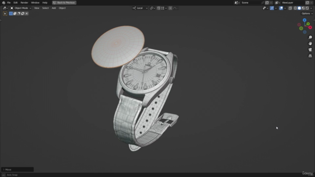
Task: Click the negative Y axis gizmo circle
Action: 301,29
